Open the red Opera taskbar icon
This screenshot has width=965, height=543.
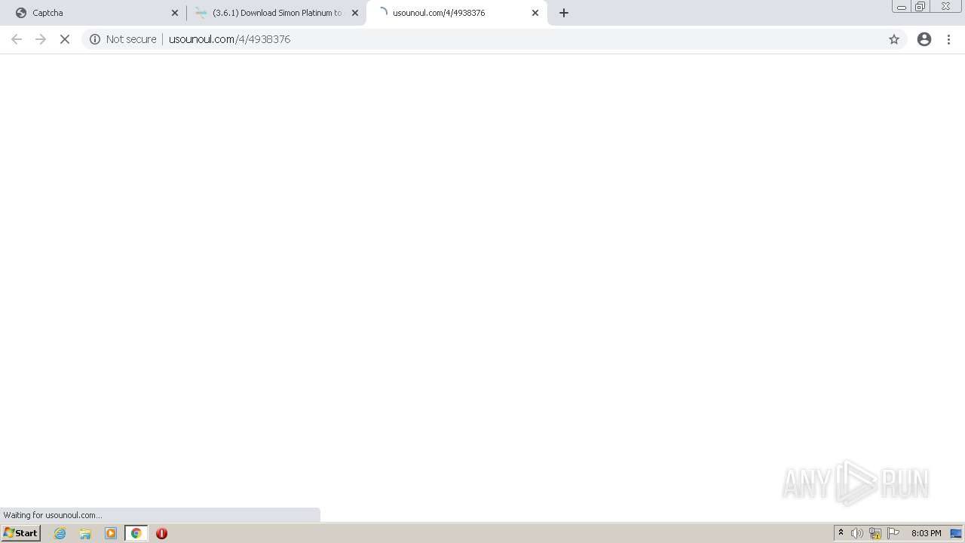click(161, 533)
